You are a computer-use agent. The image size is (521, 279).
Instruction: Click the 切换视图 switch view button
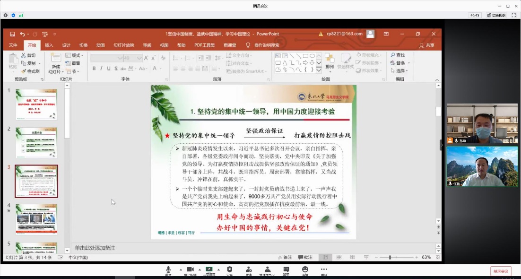496,15
